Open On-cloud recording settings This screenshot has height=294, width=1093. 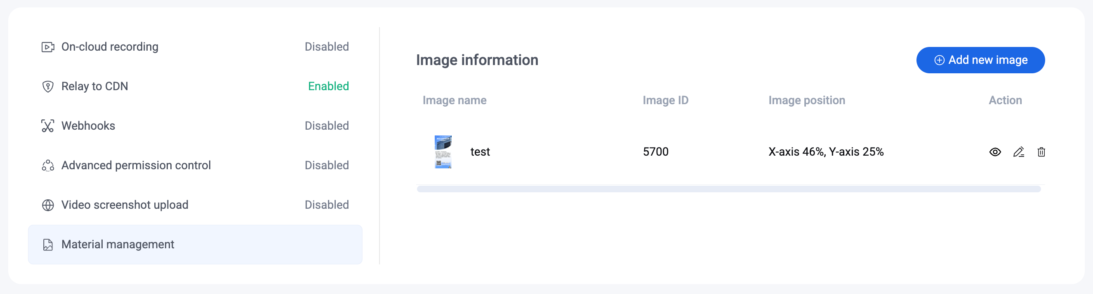click(110, 47)
